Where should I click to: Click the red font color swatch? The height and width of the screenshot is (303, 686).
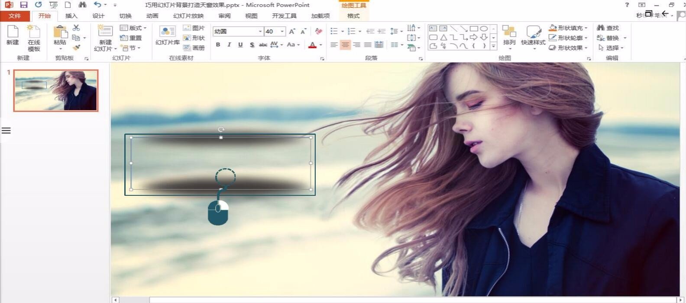pos(312,45)
